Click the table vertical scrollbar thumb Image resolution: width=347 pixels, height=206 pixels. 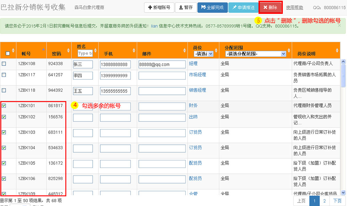[343, 75]
